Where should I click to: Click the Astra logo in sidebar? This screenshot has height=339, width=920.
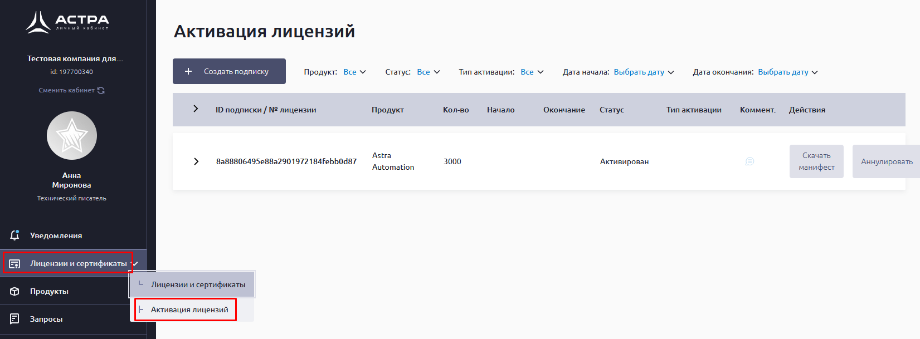point(67,22)
